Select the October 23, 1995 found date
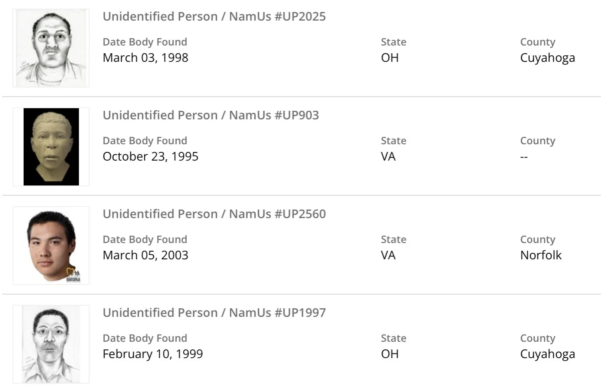Image resolution: width=601 pixels, height=392 pixels. click(150, 156)
